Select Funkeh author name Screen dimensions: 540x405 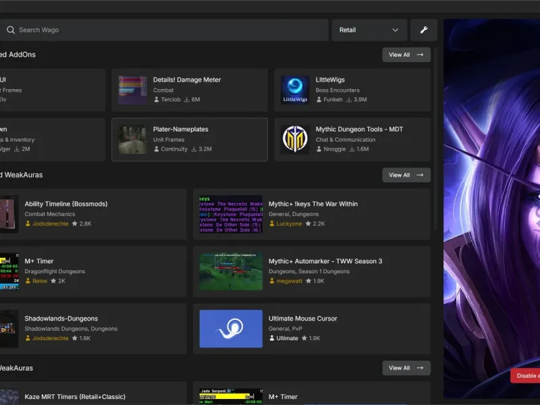pos(333,99)
